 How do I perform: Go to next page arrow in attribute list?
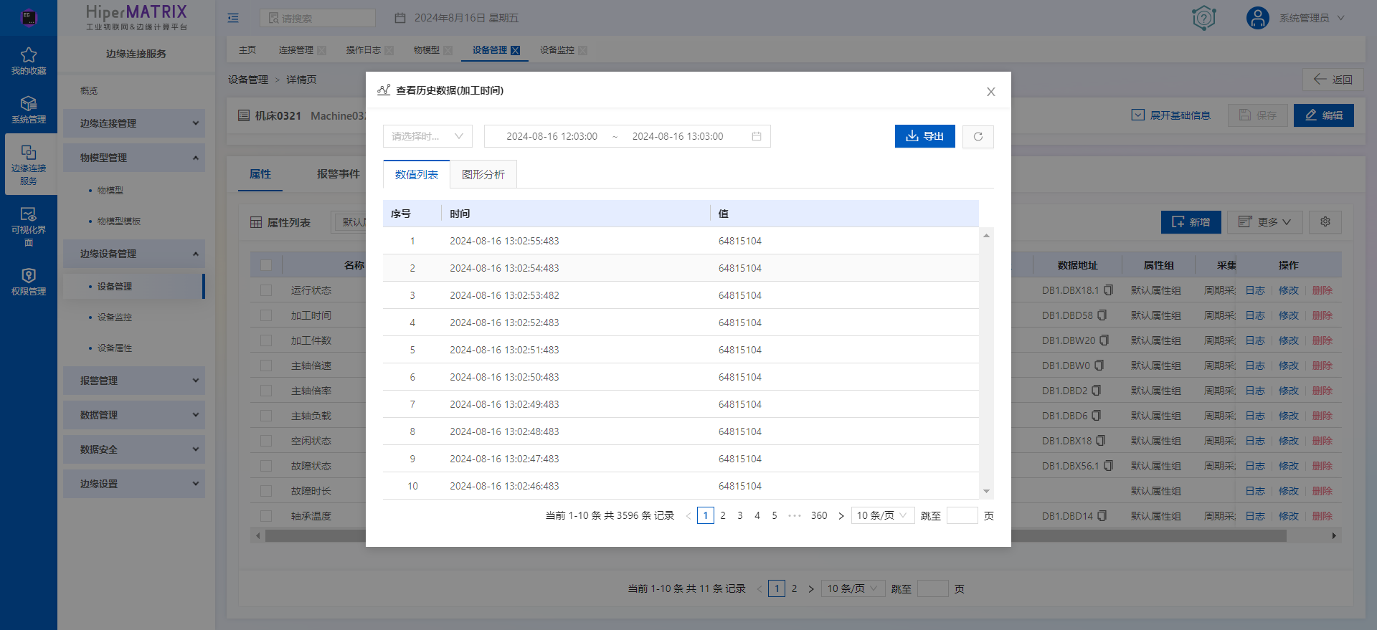(811, 589)
